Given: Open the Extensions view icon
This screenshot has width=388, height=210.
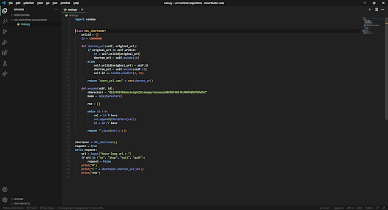Looking at the screenshot, I should [5, 52].
